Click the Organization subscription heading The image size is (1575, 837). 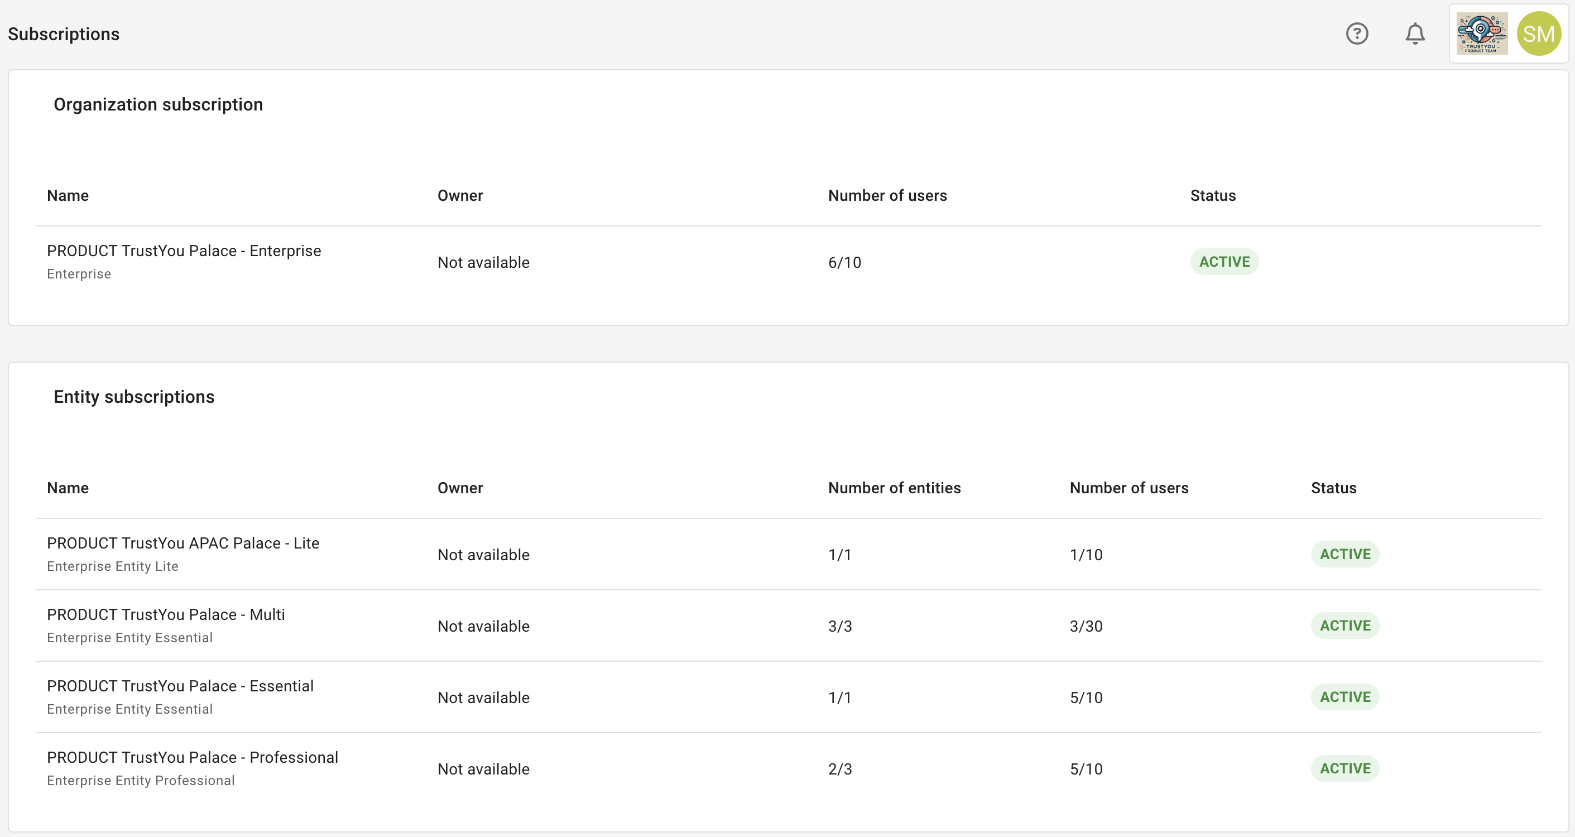(x=159, y=104)
